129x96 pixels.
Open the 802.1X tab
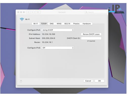pos(67,24)
